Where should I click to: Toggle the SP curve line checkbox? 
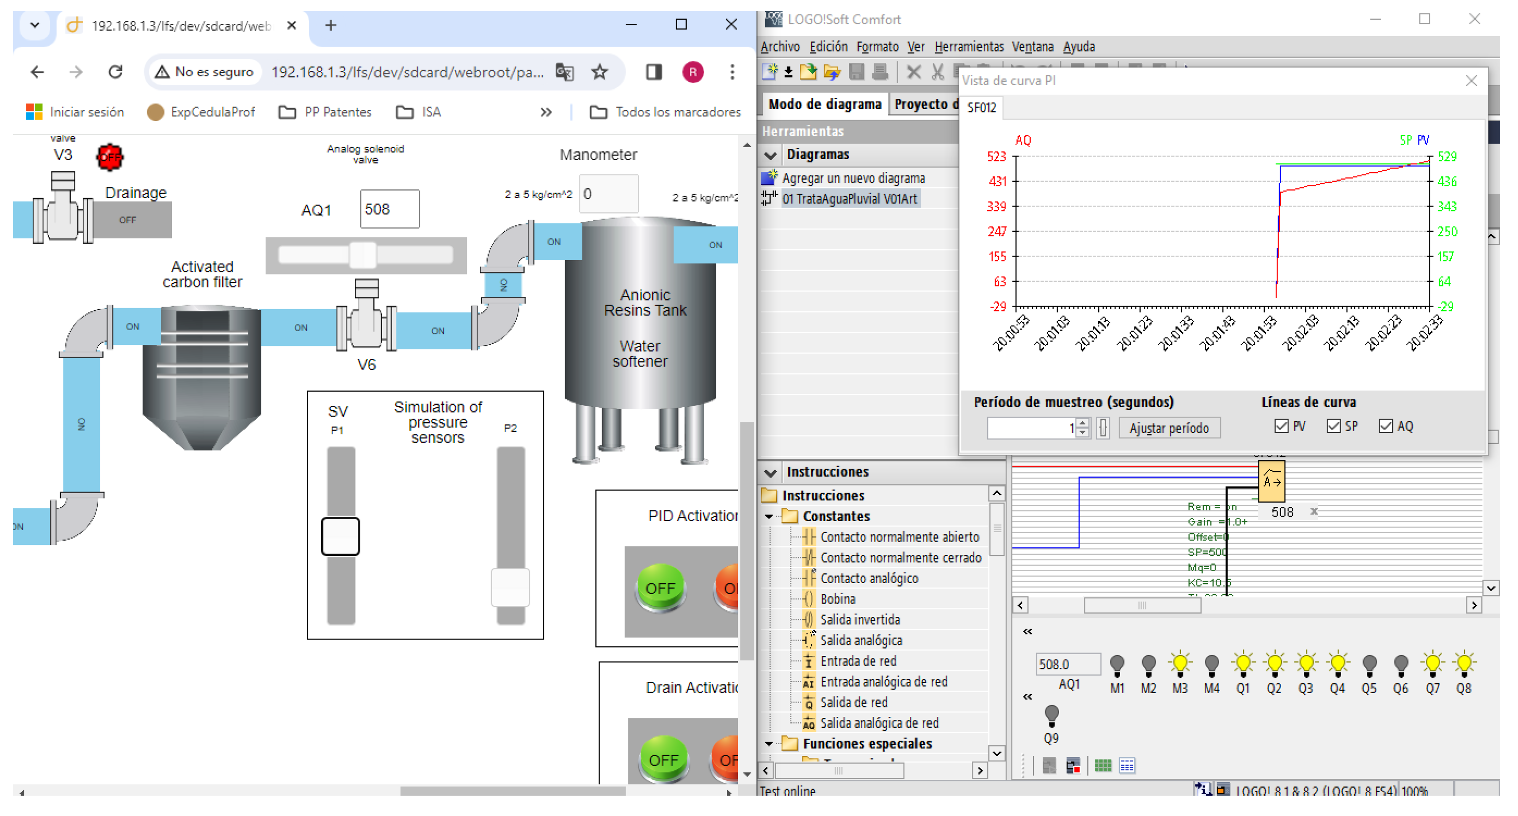(1334, 426)
